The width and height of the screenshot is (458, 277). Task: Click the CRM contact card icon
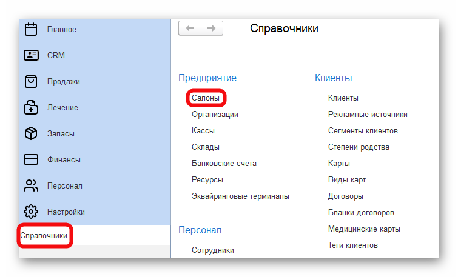tap(31, 55)
